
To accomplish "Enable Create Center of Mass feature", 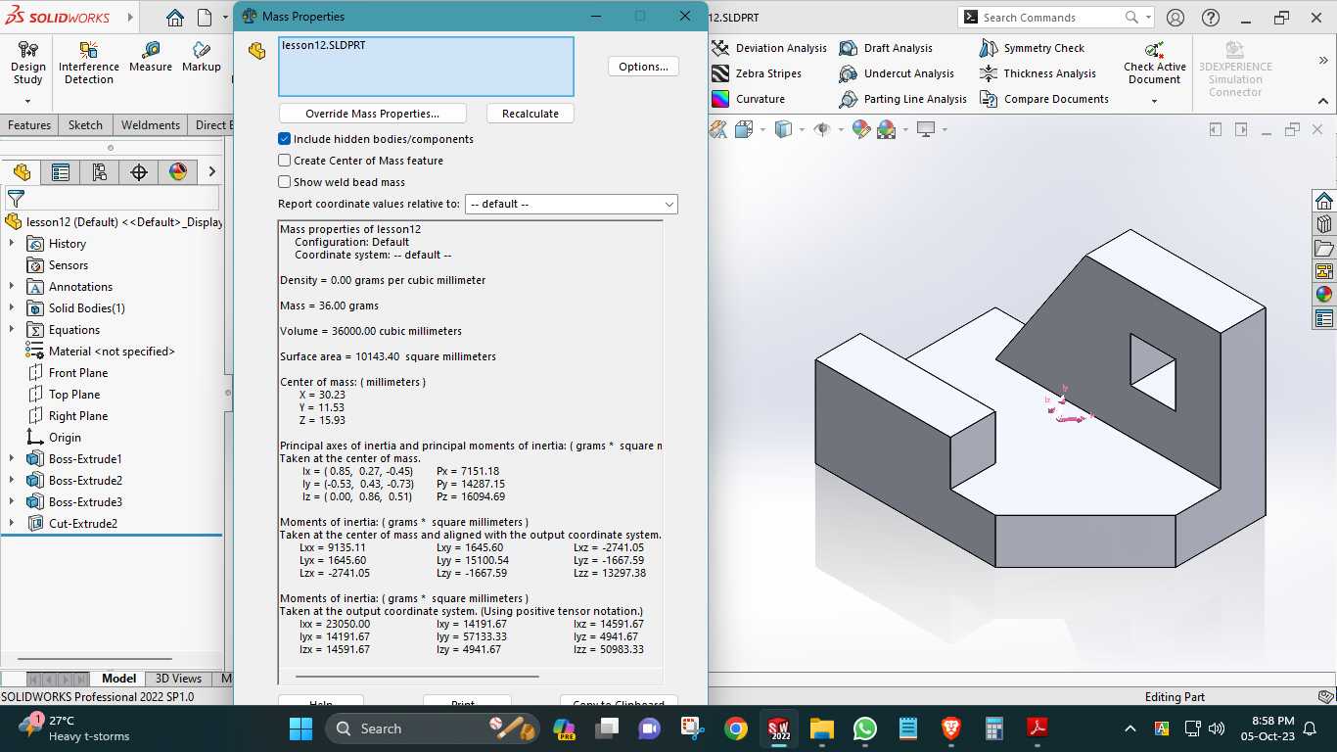I will [x=285, y=161].
